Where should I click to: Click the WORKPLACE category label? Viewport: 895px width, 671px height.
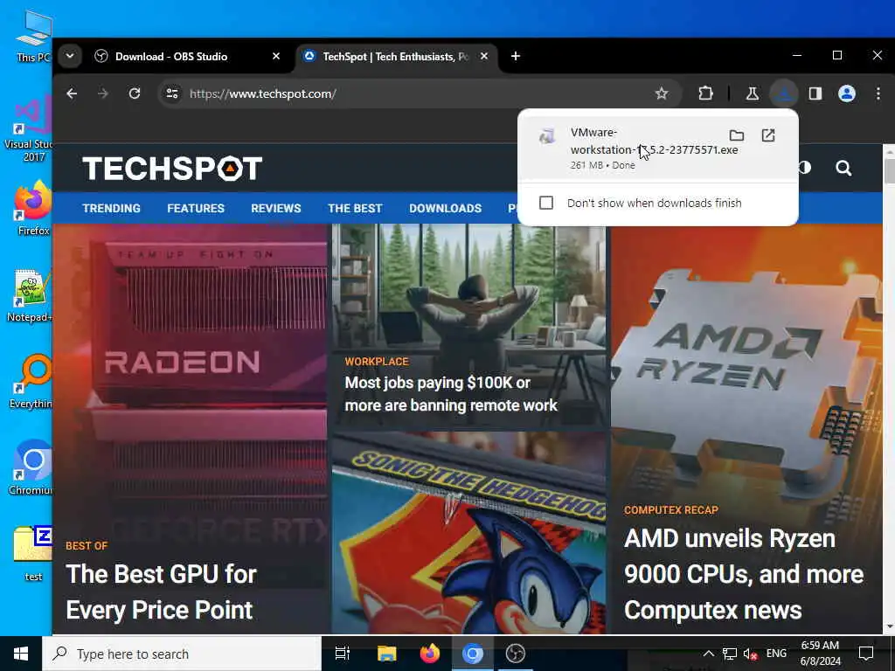pyautogui.click(x=377, y=361)
